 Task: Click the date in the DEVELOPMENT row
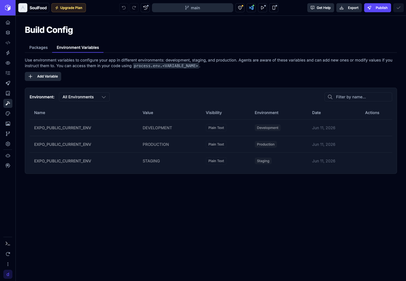coord(324,128)
